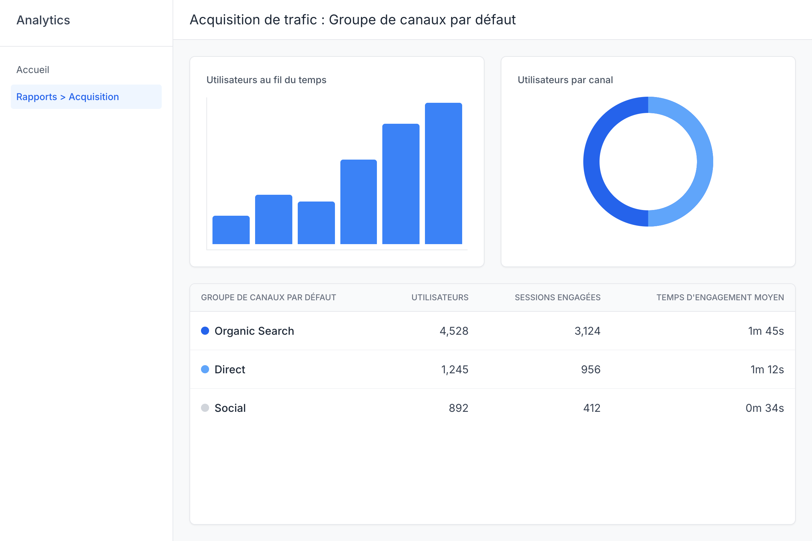Open the Accueil page

click(33, 69)
